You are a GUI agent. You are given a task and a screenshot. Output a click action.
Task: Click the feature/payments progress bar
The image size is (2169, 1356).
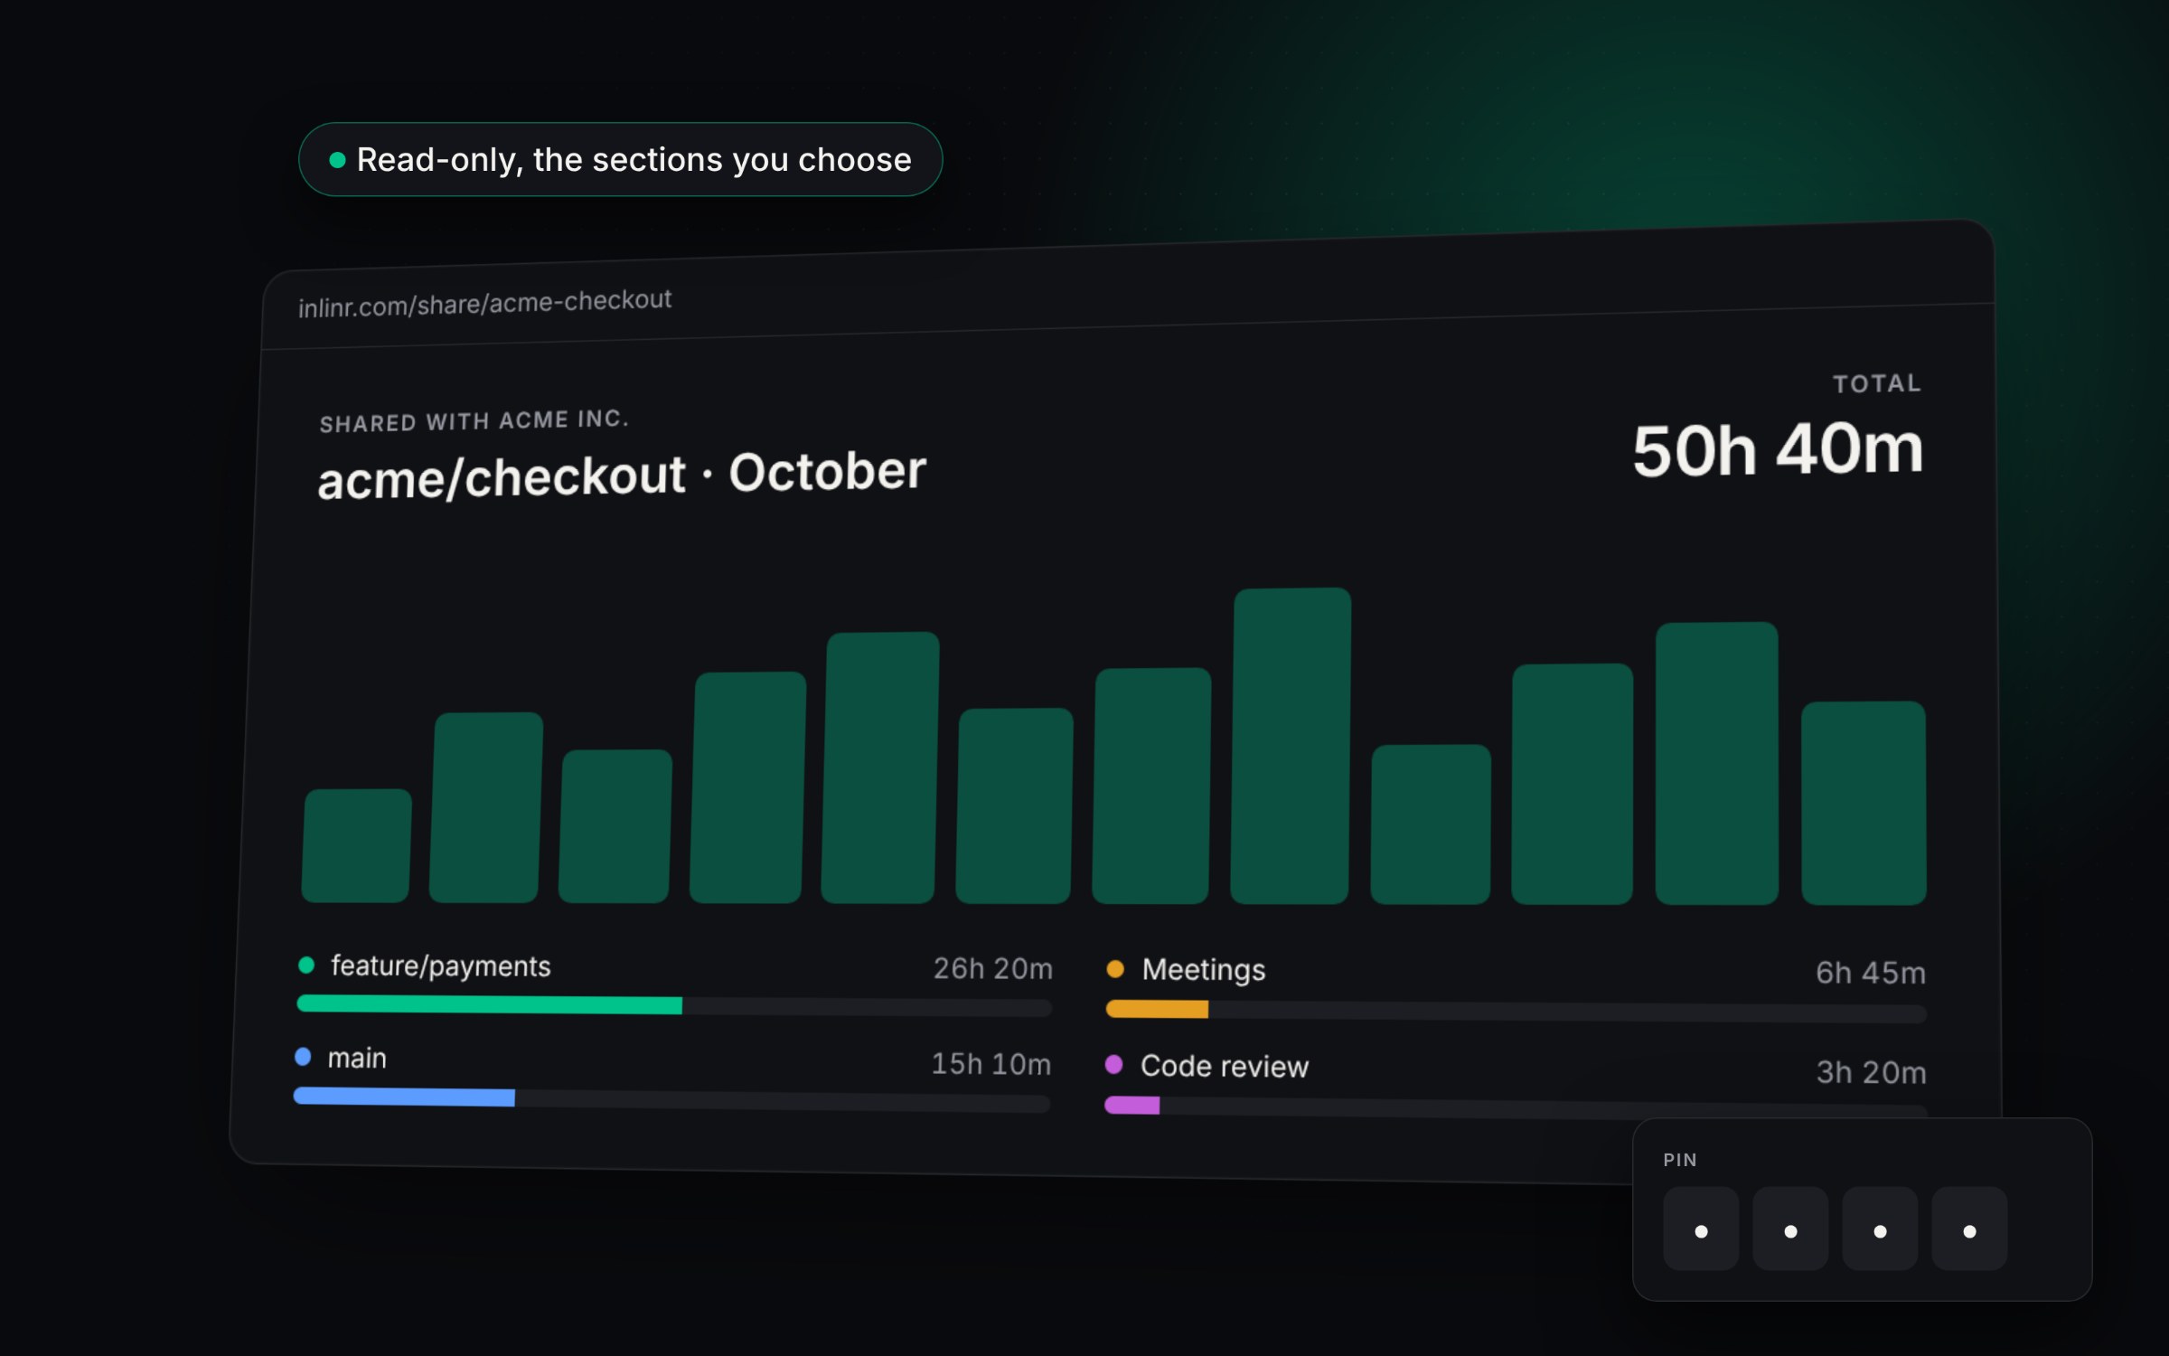tap(674, 1005)
